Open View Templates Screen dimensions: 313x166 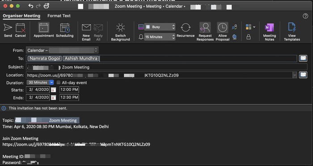pos(292,32)
